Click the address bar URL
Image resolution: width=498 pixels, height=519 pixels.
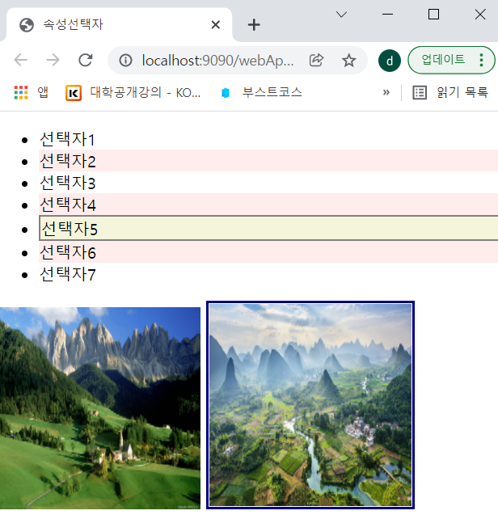pyautogui.click(x=218, y=61)
